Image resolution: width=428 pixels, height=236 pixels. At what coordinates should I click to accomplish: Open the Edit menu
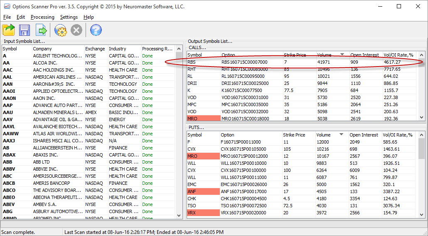(21, 17)
